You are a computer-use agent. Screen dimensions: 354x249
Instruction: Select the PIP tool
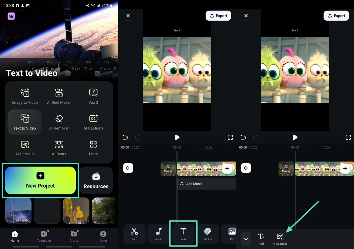click(229, 234)
